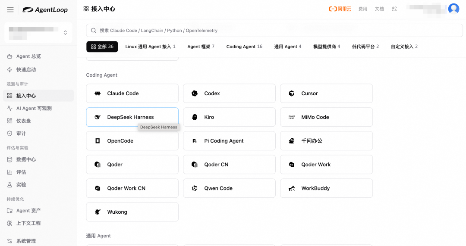Screen dimensions: 466x246
Task: Open 接入中心 in sidebar
Action: 38,96
